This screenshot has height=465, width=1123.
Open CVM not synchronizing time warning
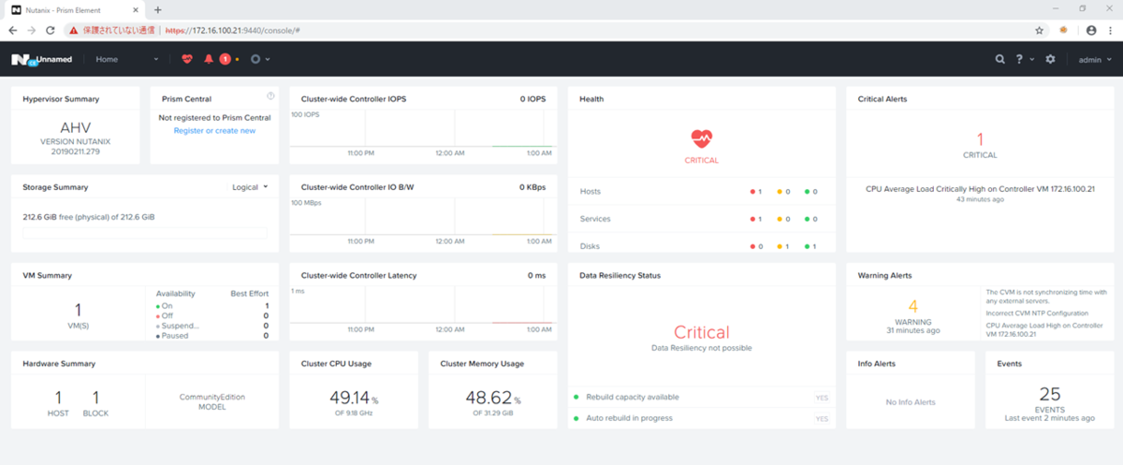click(1046, 297)
